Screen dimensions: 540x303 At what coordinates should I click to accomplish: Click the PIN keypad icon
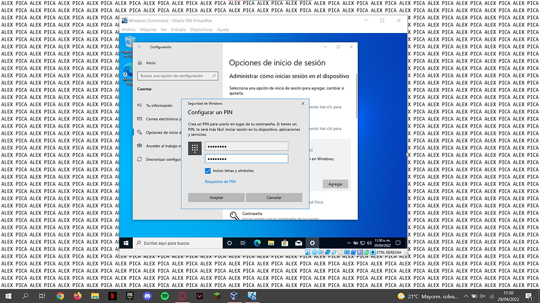195,148
